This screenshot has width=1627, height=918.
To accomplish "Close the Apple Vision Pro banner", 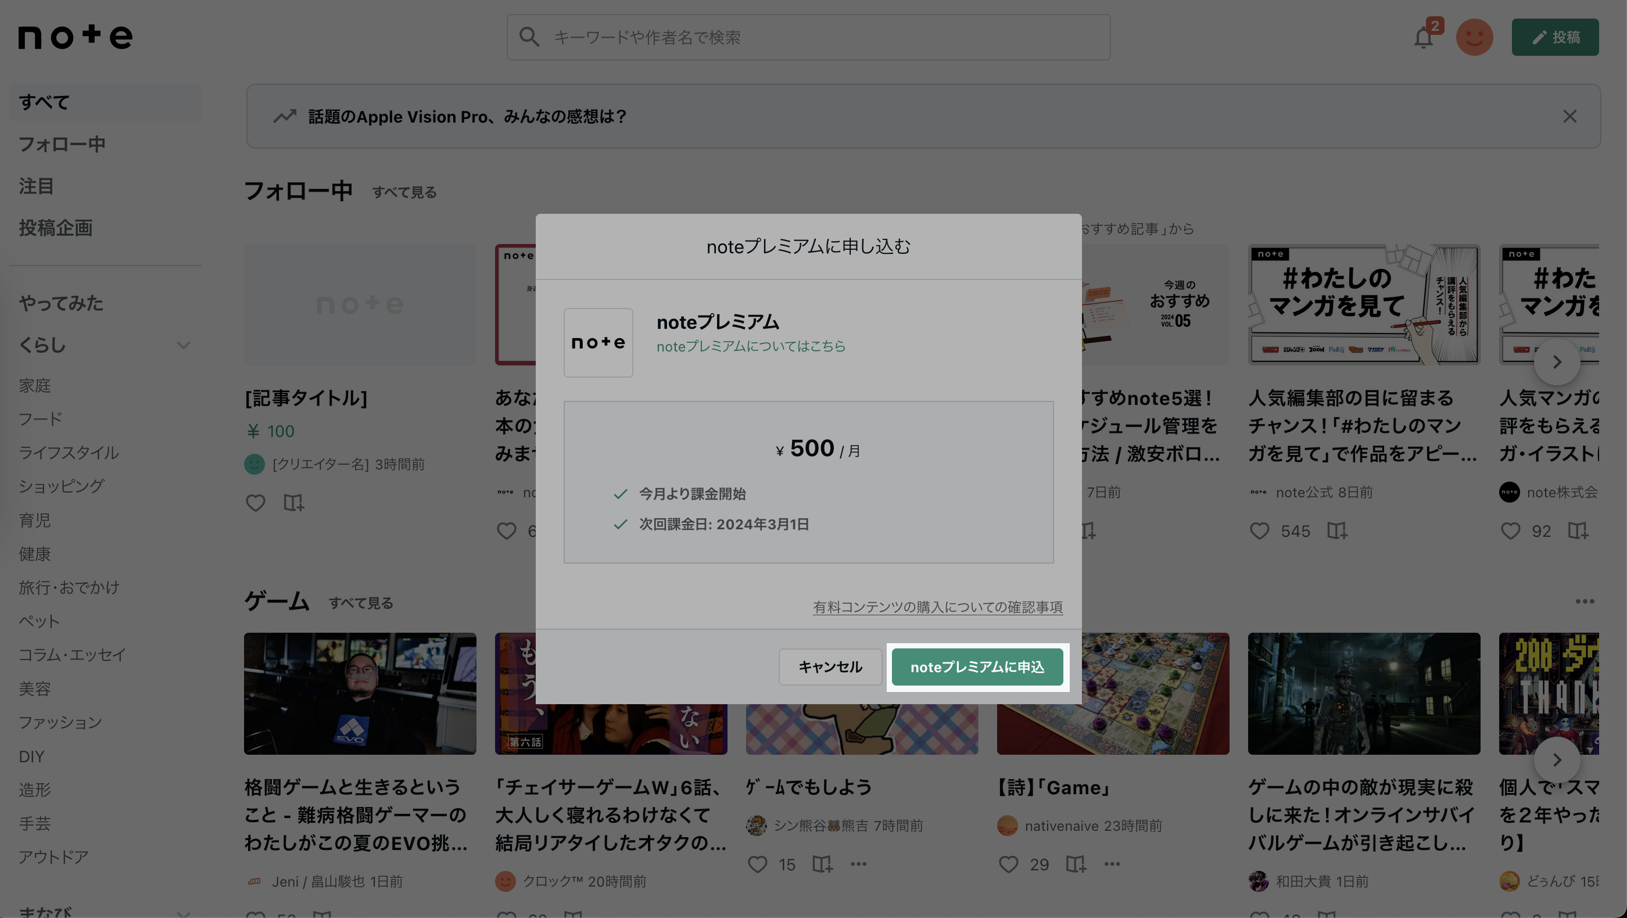I will point(1569,116).
